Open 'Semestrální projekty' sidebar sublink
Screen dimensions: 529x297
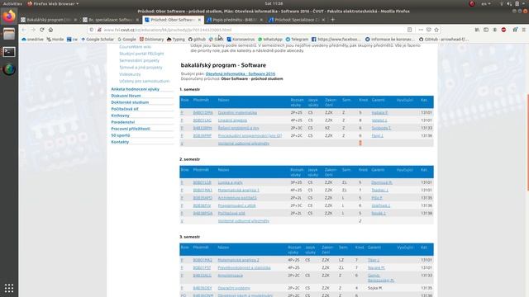139,60
